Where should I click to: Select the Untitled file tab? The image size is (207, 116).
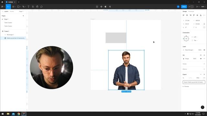click(11, 2)
